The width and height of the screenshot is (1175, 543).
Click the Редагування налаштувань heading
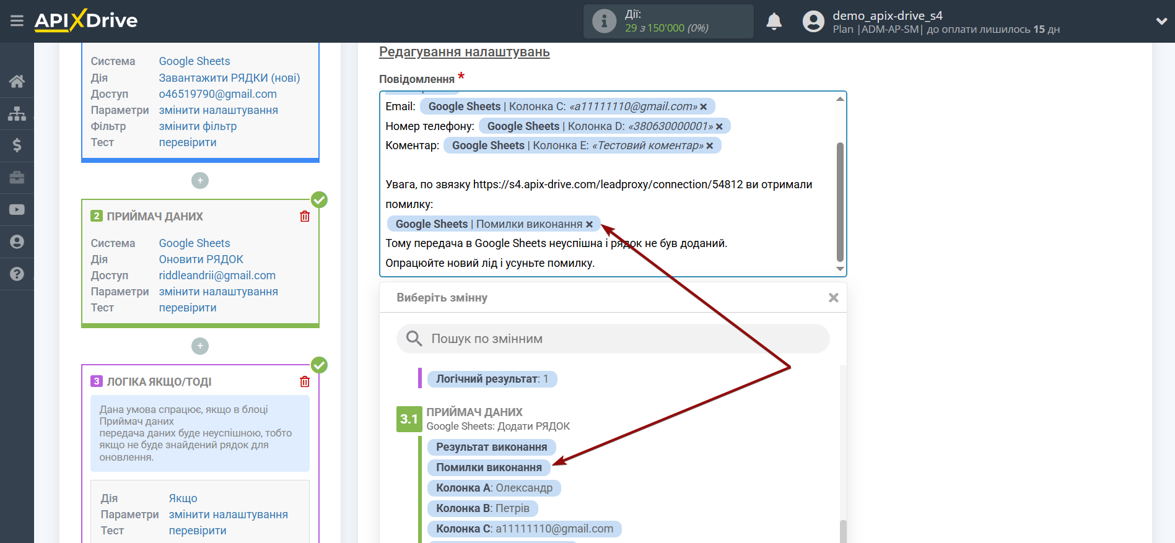point(464,52)
